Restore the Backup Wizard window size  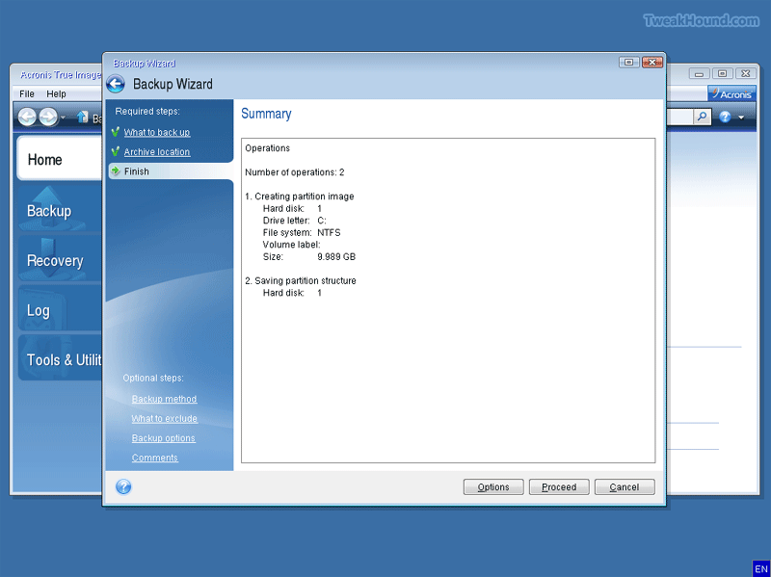tap(628, 62)
